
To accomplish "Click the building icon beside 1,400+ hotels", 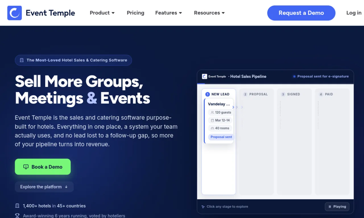I will (x=17, y=206).
